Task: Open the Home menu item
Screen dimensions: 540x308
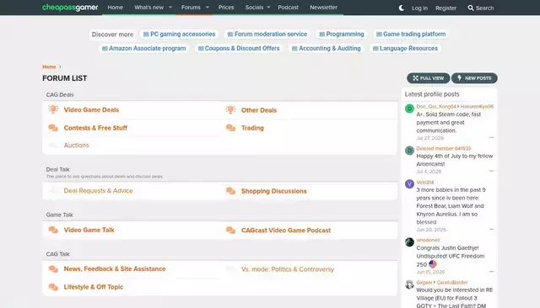Action: (115, 8)
